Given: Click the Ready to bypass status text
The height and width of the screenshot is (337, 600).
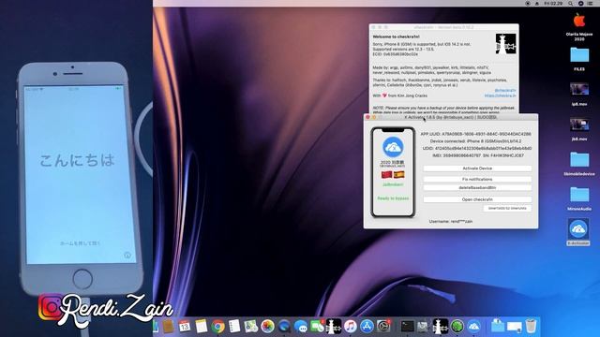Looking at the screenshot, I should click(393, 198).
